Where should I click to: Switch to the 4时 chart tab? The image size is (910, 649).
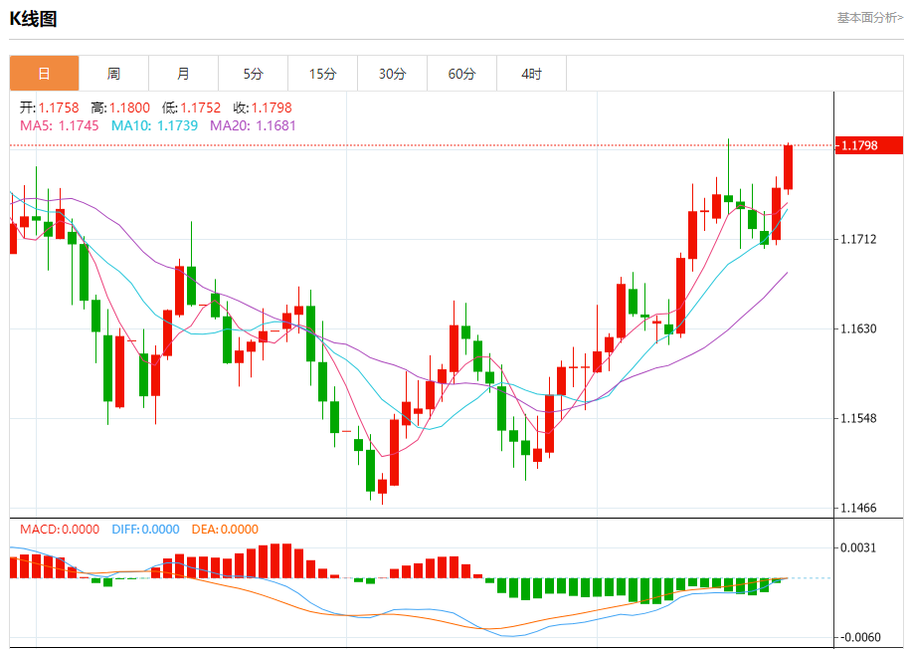pos(531,74)
